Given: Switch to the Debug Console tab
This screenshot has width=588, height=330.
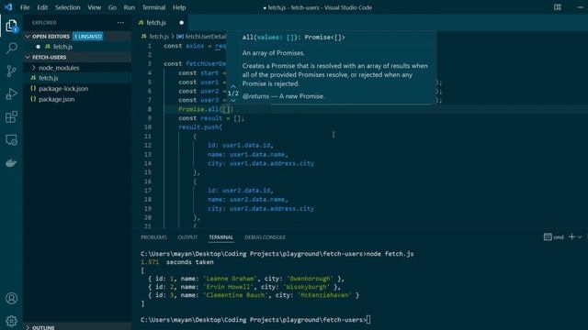Looking at the screenshot, I should tap(265, 237).
